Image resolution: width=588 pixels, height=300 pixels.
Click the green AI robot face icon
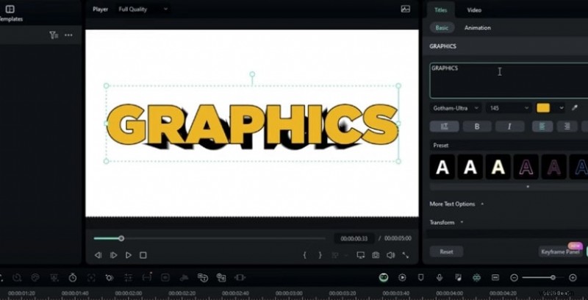point(383,277)
